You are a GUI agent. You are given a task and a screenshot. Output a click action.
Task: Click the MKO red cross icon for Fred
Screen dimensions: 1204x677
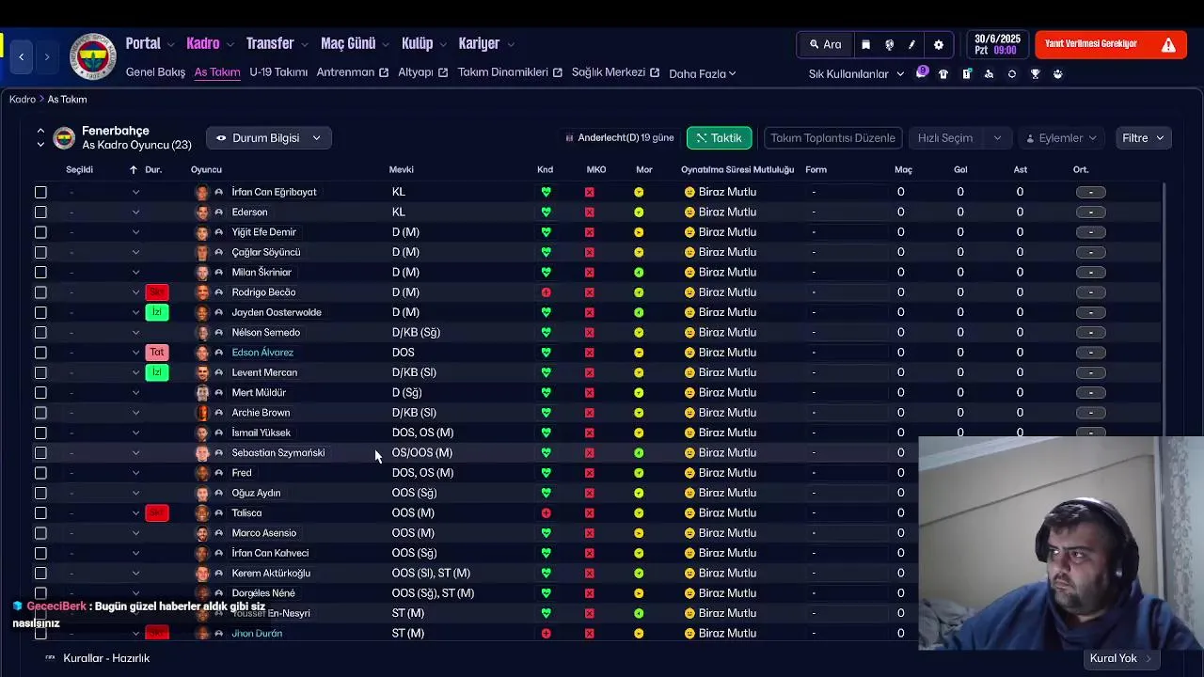tap(590, 473)
